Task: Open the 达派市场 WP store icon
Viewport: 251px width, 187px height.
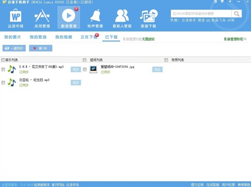Action: (x=15, y=18)
